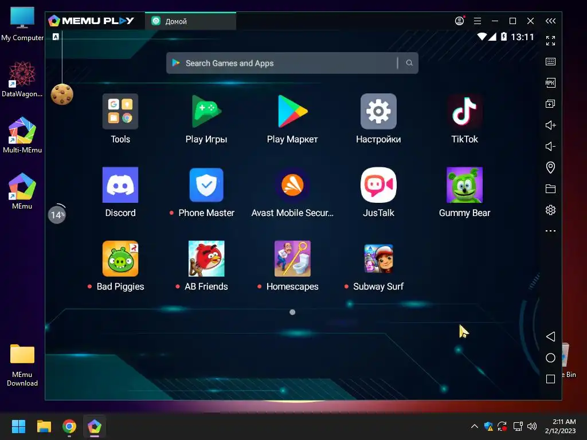
Task: Click the APK install icon
Action: tap(550, 82)
